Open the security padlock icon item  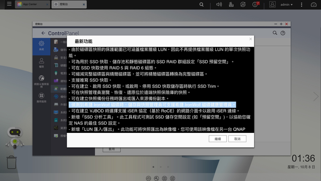[x=56, y=57]
